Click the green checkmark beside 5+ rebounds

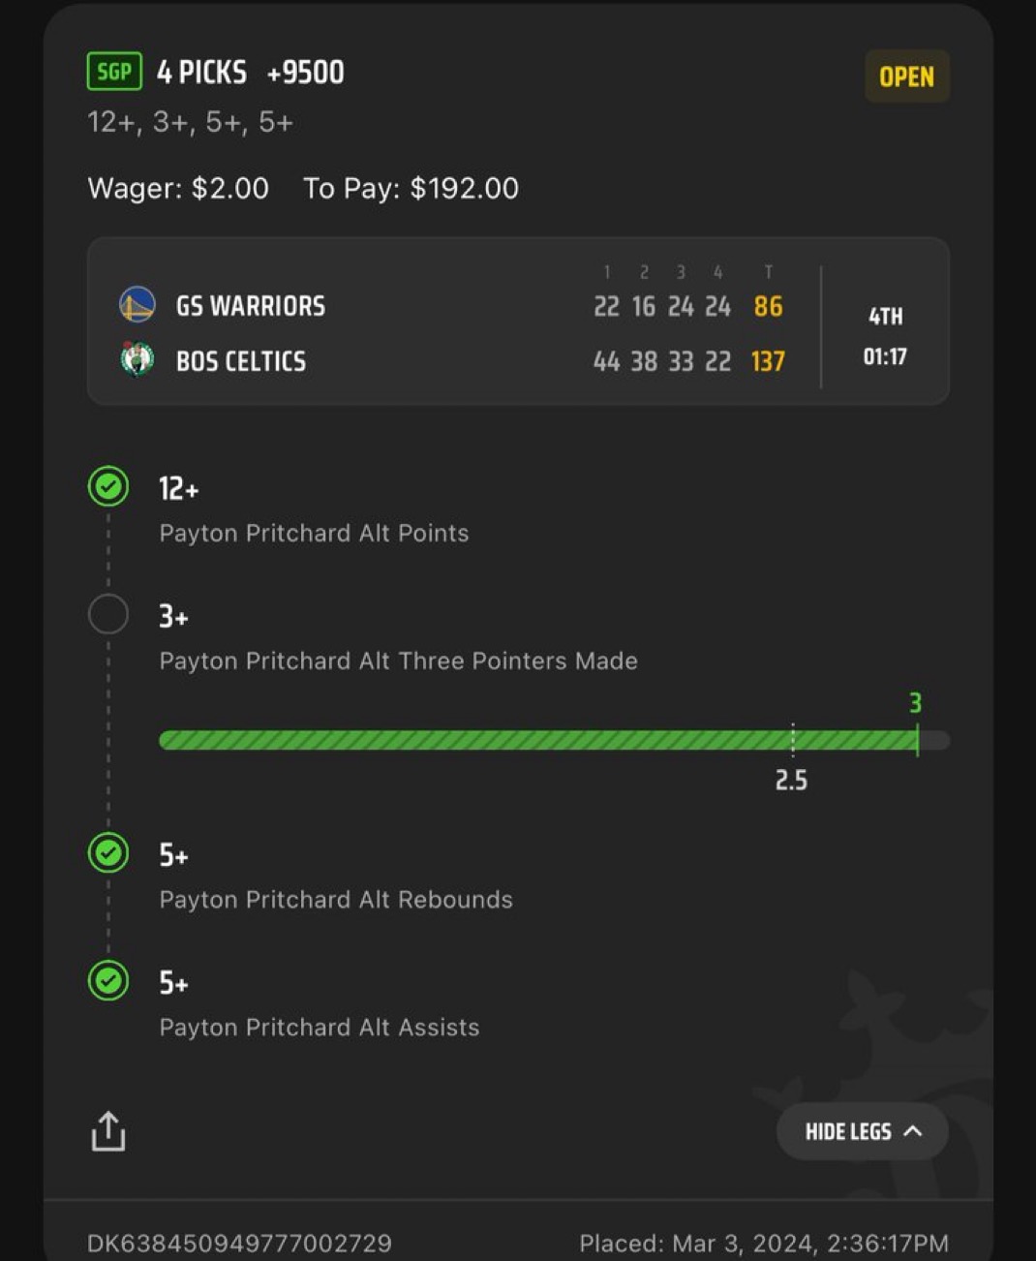[x=108, y=853]
